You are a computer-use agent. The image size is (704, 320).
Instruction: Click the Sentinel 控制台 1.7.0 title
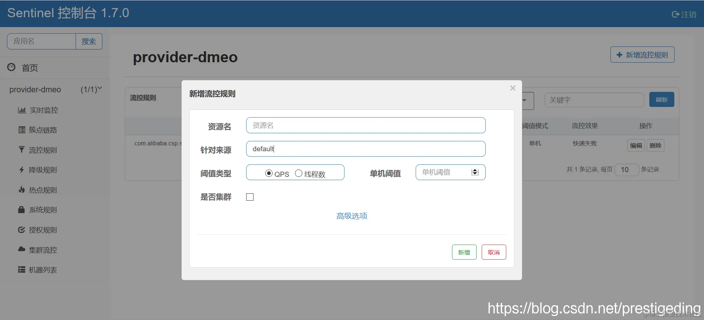pyautogui.click(x=68, y=13)
